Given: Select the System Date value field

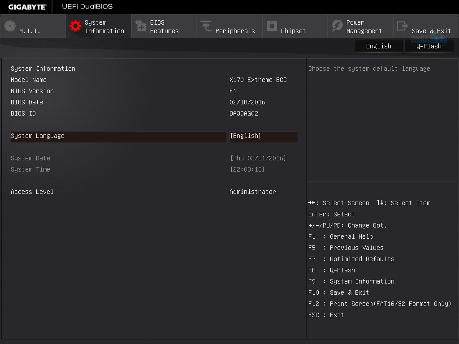Looking at the screenshot, I should coord(258,159).
